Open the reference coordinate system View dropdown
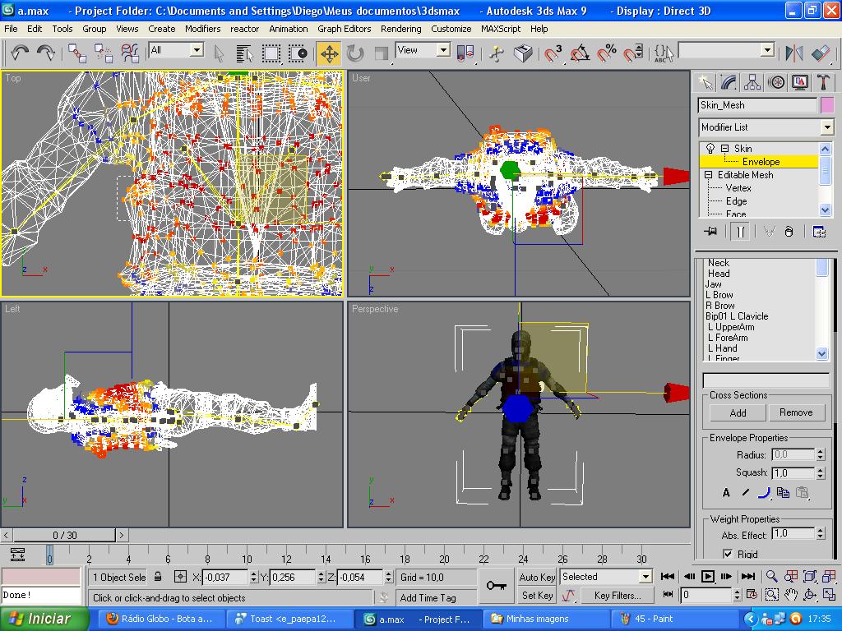The width and height of the screenshot is (842, 631). tap(443, 50)
